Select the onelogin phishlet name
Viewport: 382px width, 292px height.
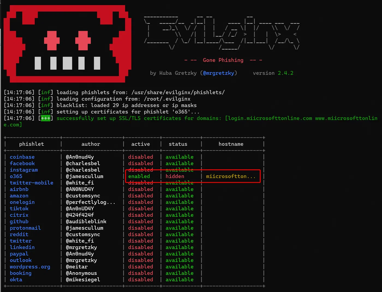click(22, 202)
